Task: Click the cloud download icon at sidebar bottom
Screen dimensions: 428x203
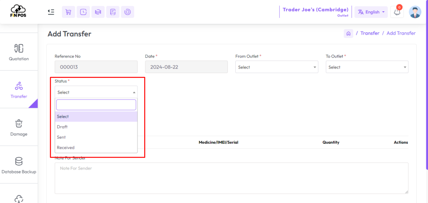Action: pos(18,198)
